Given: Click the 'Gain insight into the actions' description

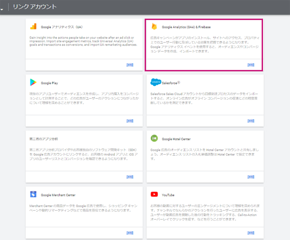Looking at the screenshot, I should [x=83, y=41].
